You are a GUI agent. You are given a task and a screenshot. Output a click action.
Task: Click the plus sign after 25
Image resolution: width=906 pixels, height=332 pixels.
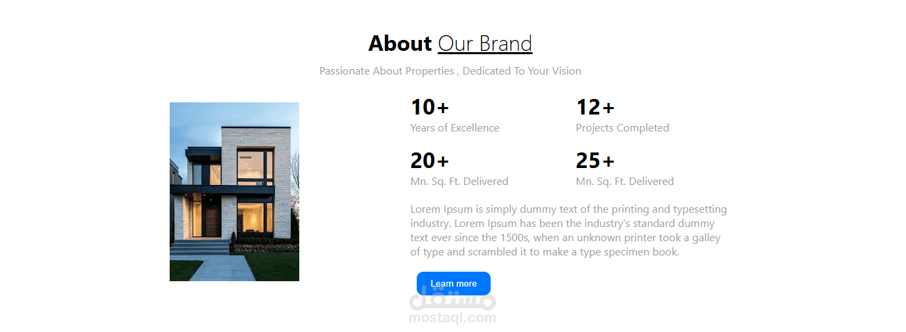pos(609,161)
